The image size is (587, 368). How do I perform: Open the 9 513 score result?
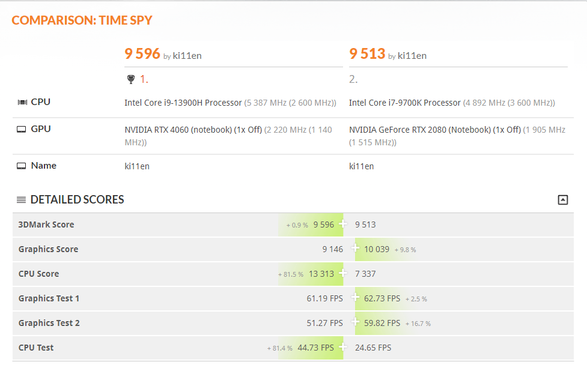tap(367, 54)
